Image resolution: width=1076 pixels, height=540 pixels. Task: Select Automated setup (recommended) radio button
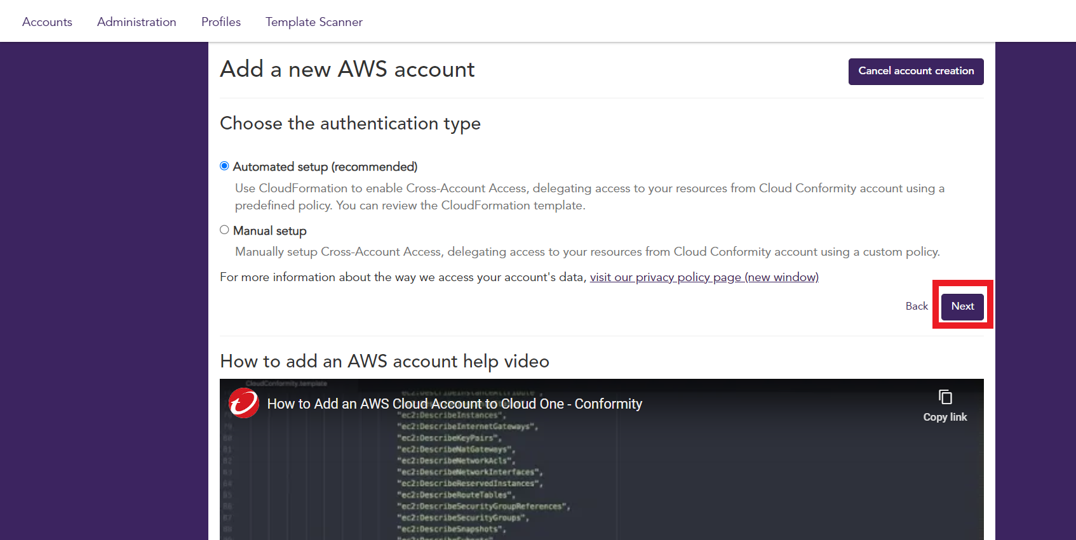[x=224, y=166]
